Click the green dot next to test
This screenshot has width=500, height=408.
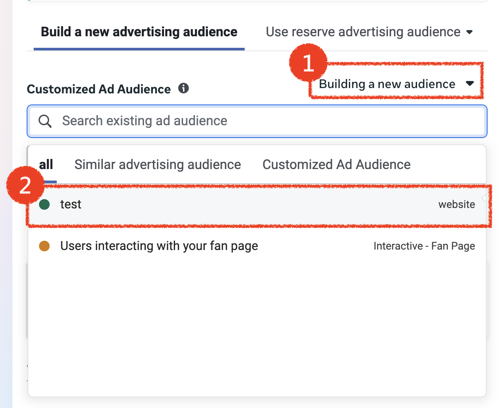(x=44, y=204)
